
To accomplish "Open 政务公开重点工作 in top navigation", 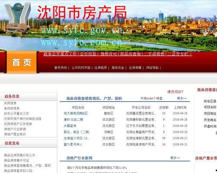I will (x=60, y=54).
